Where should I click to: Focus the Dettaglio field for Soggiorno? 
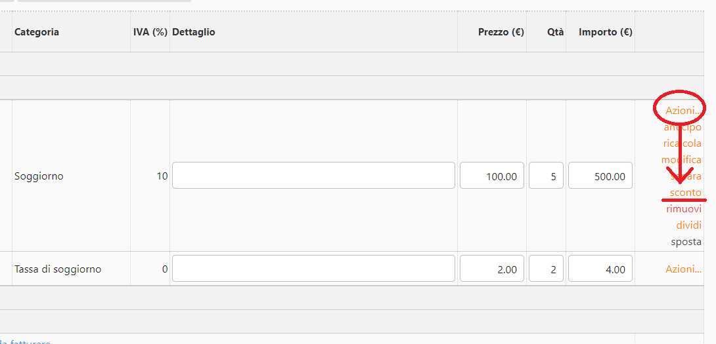point(313,176)
